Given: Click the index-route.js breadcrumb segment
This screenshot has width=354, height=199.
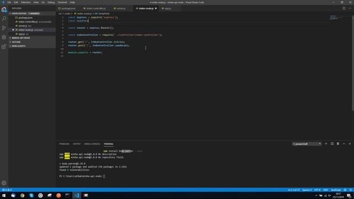Looking at the screenshot, I should (x=85, y=13).
